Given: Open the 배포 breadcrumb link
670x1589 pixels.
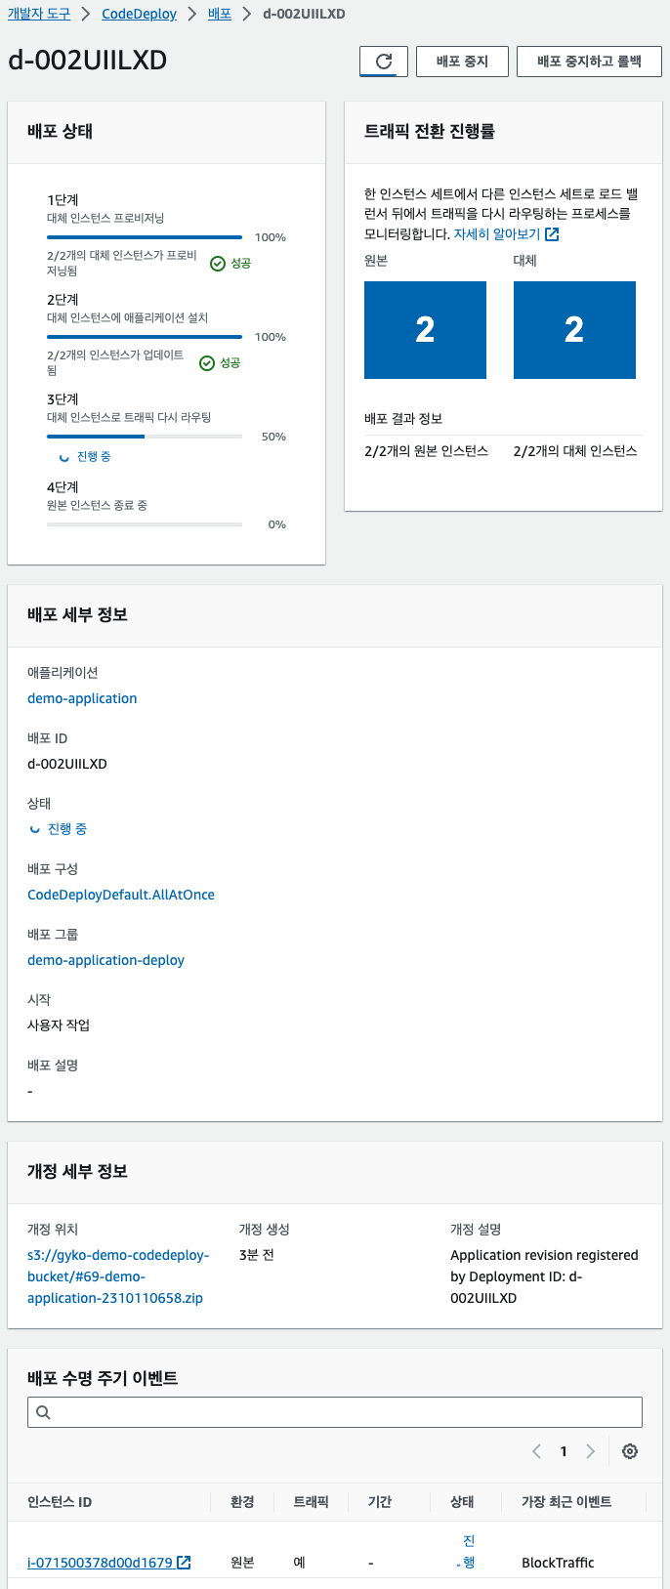Looking at the screenshot, I should pos(220,14).
